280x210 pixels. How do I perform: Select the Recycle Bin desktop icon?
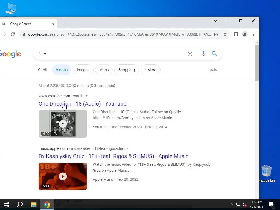(x=267, y=174)
